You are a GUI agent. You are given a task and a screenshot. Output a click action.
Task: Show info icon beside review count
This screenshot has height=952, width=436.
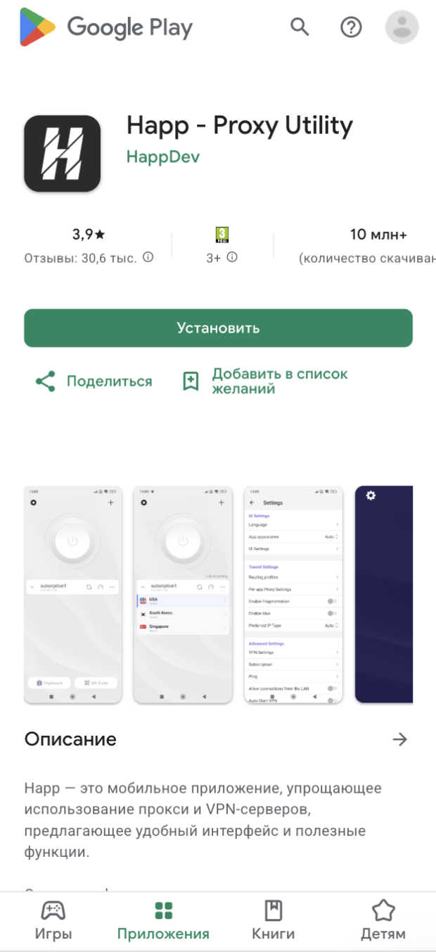[148, 257]
